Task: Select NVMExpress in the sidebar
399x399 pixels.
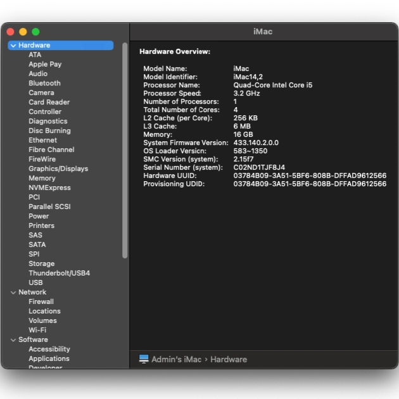Action: click(x=49, y=187)
